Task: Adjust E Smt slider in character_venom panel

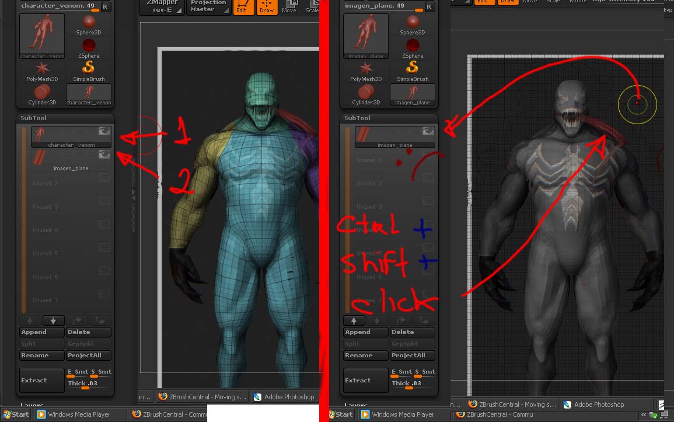Action: coord(78,372)
